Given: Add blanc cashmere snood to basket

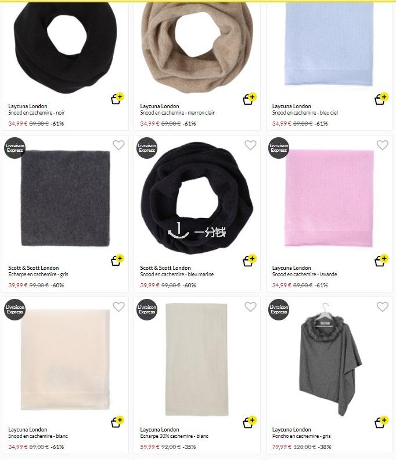Looking at the screenshot, I should 117,422.
